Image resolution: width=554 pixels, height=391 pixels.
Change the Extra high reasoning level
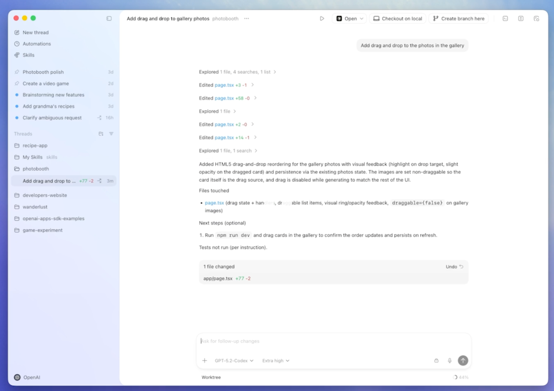tap(275, 360)
